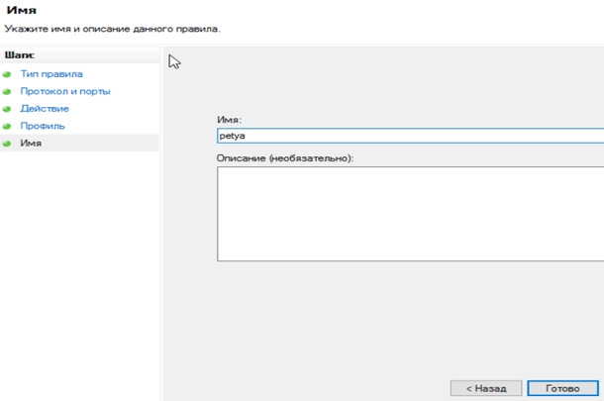Click green bullet beside Профиль step
This screenshot has width=604, height=401.
[7, 127]
